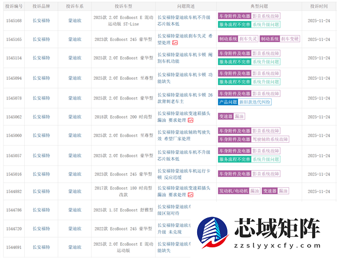Open 长安福特 brand link in row 1545168
Viewport: 337px width, 258px height.
point(41,21)
